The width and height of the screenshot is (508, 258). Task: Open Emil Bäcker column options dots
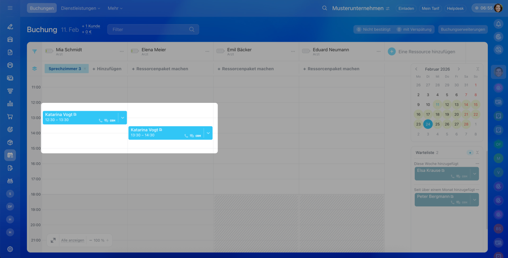tap(293, 52)
